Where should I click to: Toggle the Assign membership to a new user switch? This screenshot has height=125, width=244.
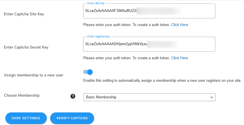tap(88, 72)
